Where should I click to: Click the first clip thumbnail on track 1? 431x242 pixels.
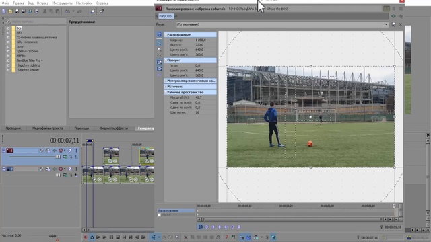111,156
